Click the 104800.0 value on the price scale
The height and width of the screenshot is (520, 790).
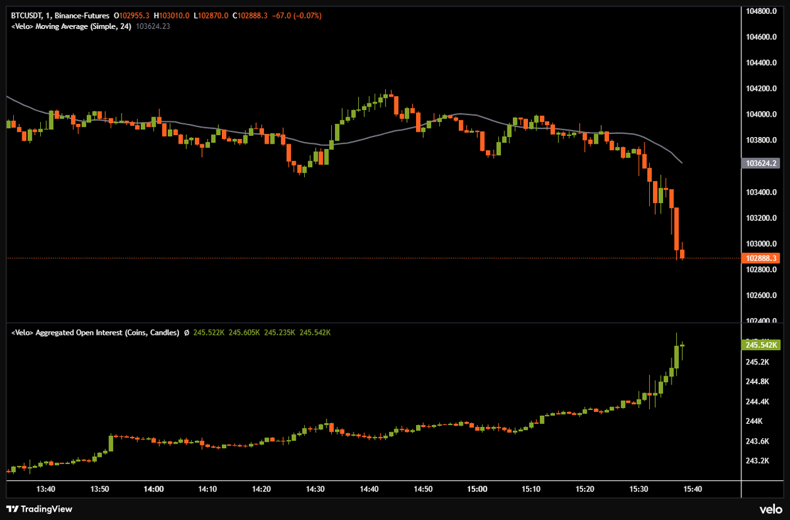[762, 11]
